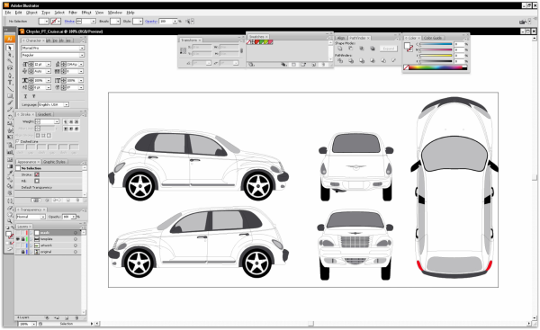Click target circle of template layer
Image resolution: width=540 pixels, height=330 pixels.
point(76,239)
